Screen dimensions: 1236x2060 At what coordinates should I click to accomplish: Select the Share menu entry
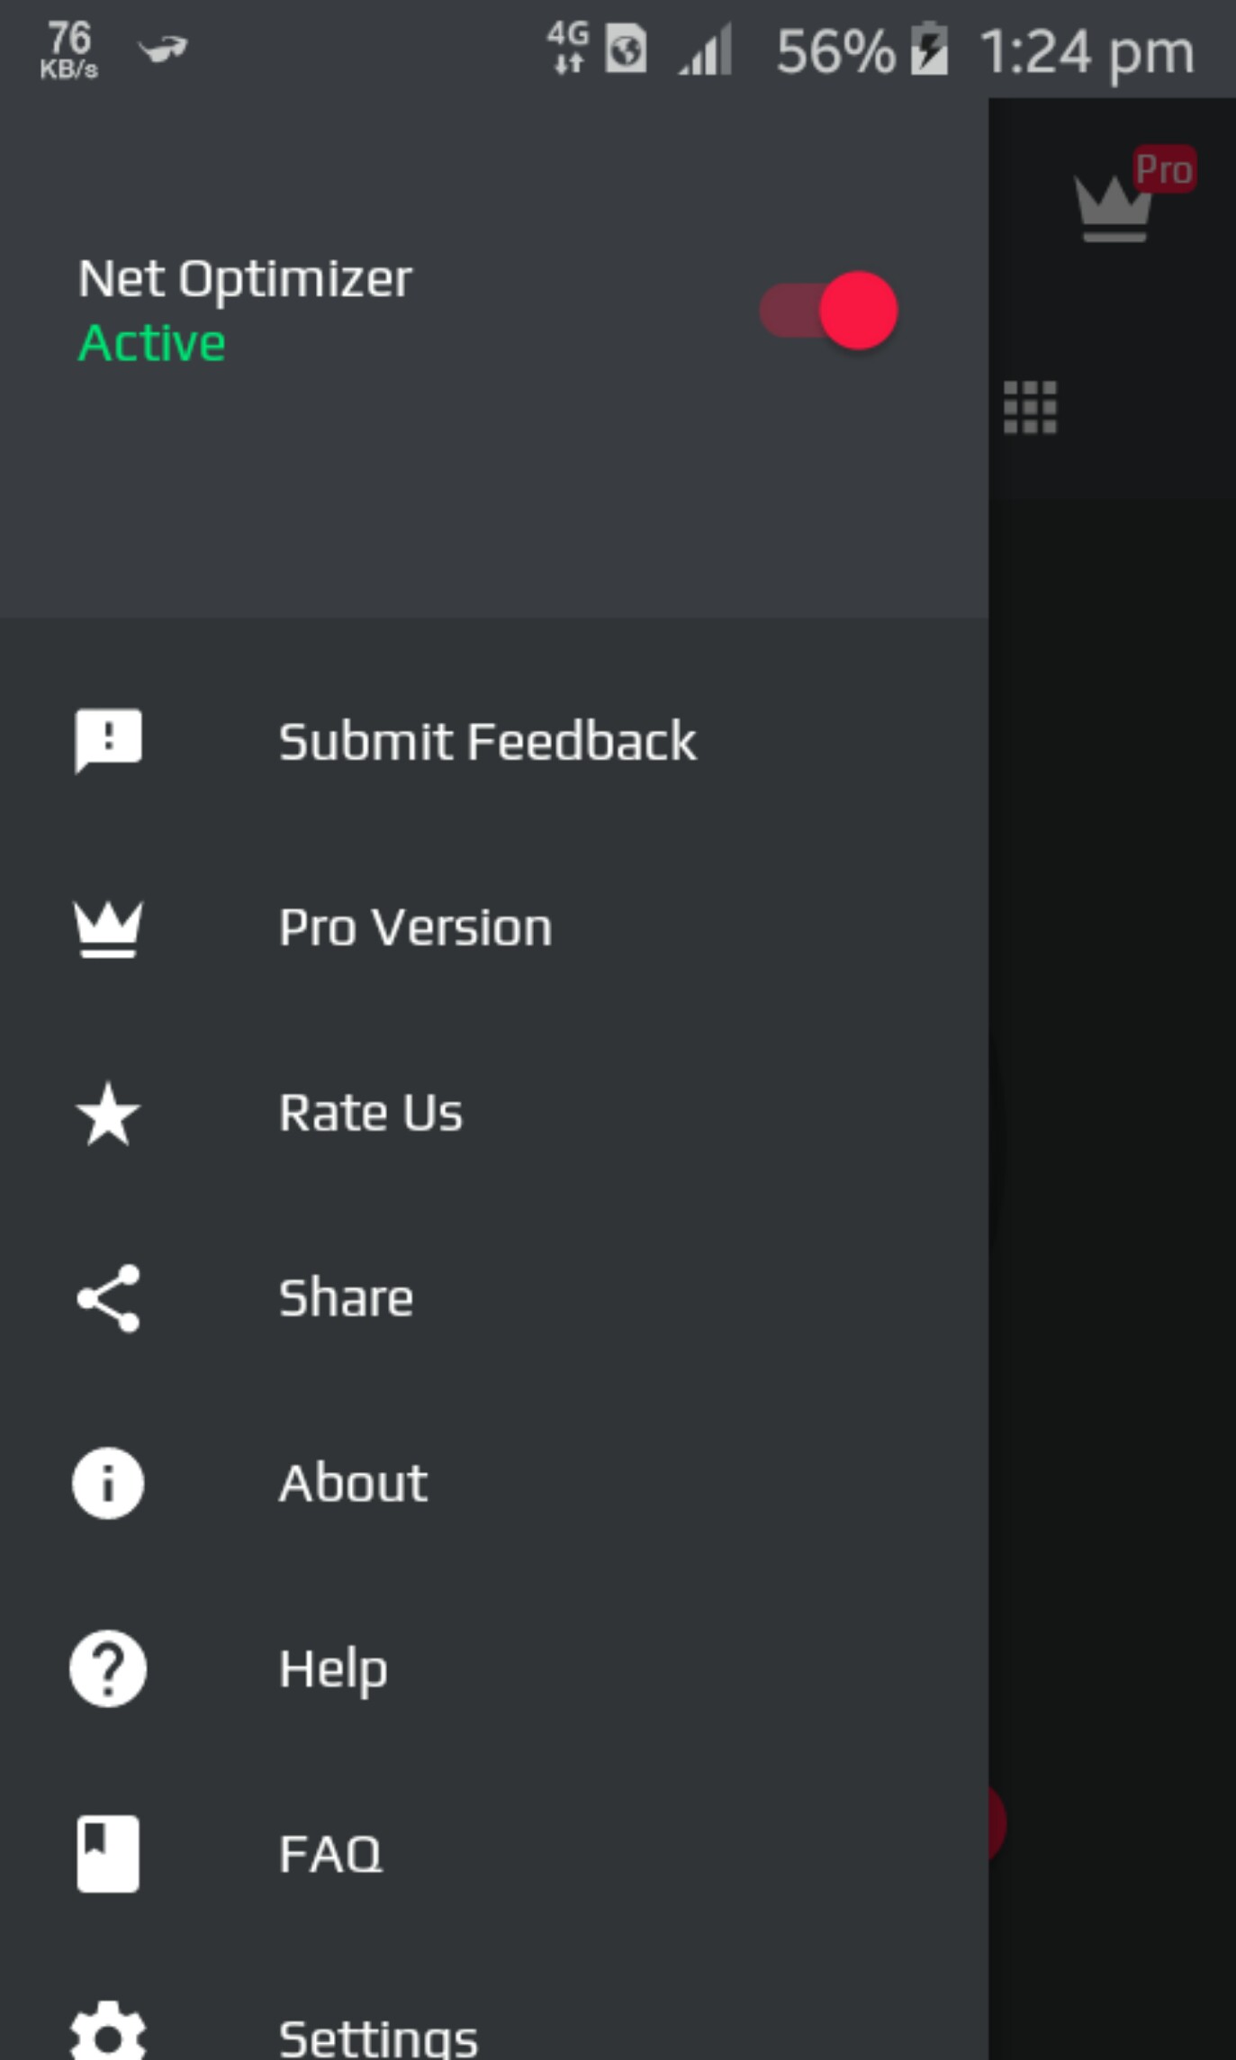coord(346,1298)
